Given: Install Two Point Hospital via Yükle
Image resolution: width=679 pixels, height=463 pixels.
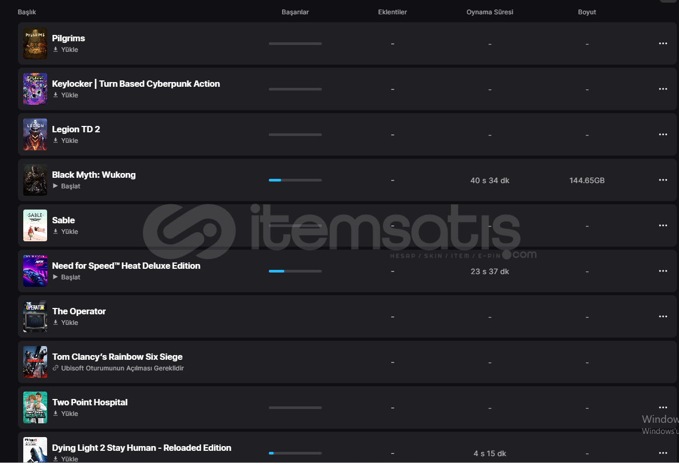Looking at the screenshot, I should (65, 414).
